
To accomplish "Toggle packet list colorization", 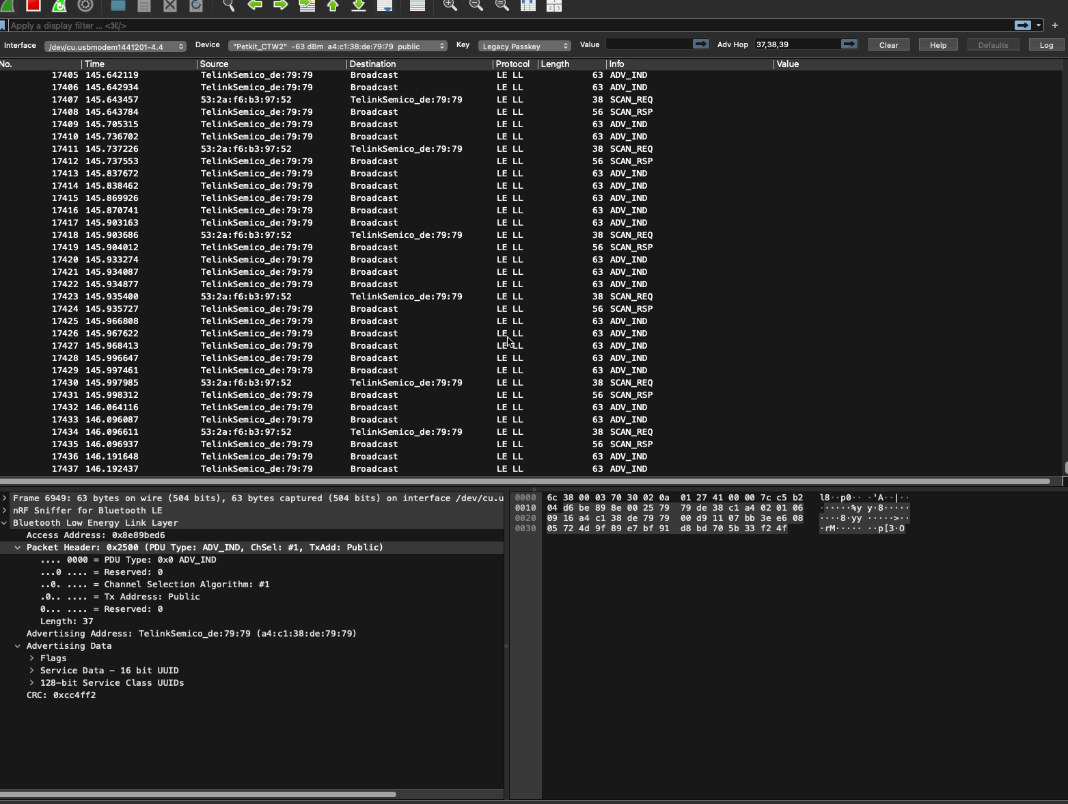I will pos(417,5).
